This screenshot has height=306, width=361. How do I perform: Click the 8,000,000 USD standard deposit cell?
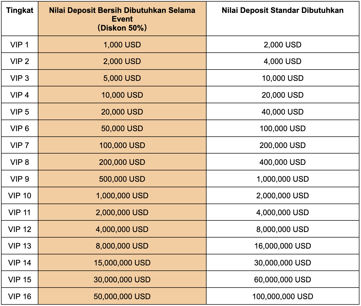pyautogui.click(x=282, y=229)
